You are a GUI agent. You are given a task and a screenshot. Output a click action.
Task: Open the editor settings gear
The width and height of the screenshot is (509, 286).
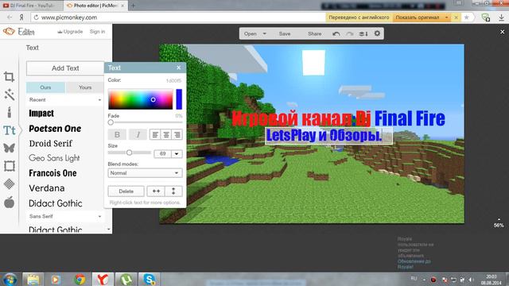pyautogui.click(x=377, y=33)
